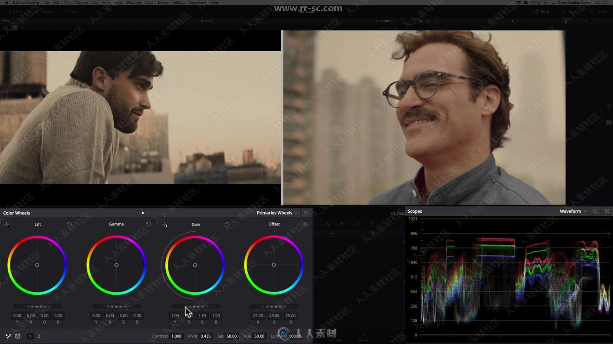This screenshot has width=613, height=344.
Task: Click the Offset R value field
Action: point(258,316)
